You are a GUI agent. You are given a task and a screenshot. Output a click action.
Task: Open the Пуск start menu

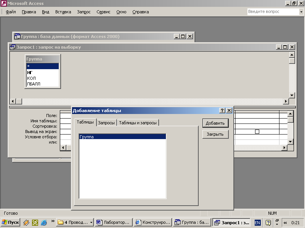click(x=11, y=222)
